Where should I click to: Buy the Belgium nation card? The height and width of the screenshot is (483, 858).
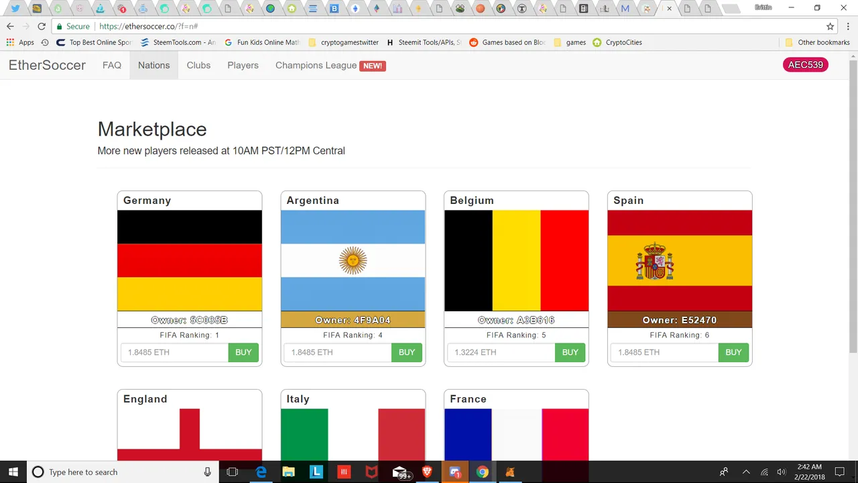pos(570,352)
